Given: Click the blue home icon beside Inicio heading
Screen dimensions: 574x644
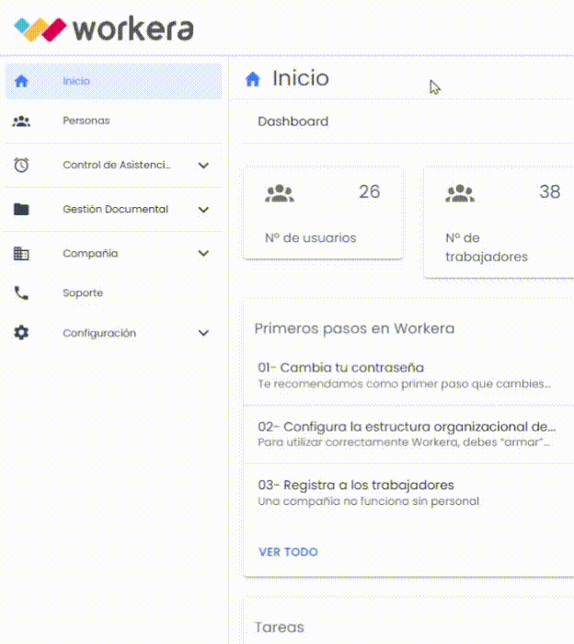Looking at the screenshot, I should 253,79.
